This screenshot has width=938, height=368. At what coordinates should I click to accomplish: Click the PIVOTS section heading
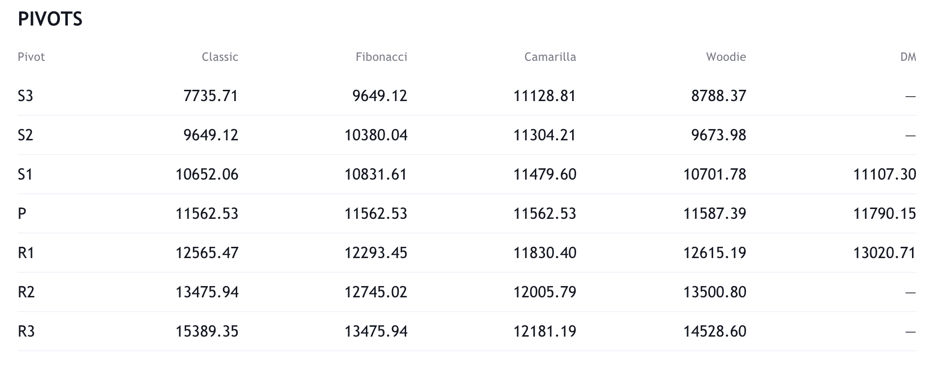pyautogui.click(x=50, y=19)
